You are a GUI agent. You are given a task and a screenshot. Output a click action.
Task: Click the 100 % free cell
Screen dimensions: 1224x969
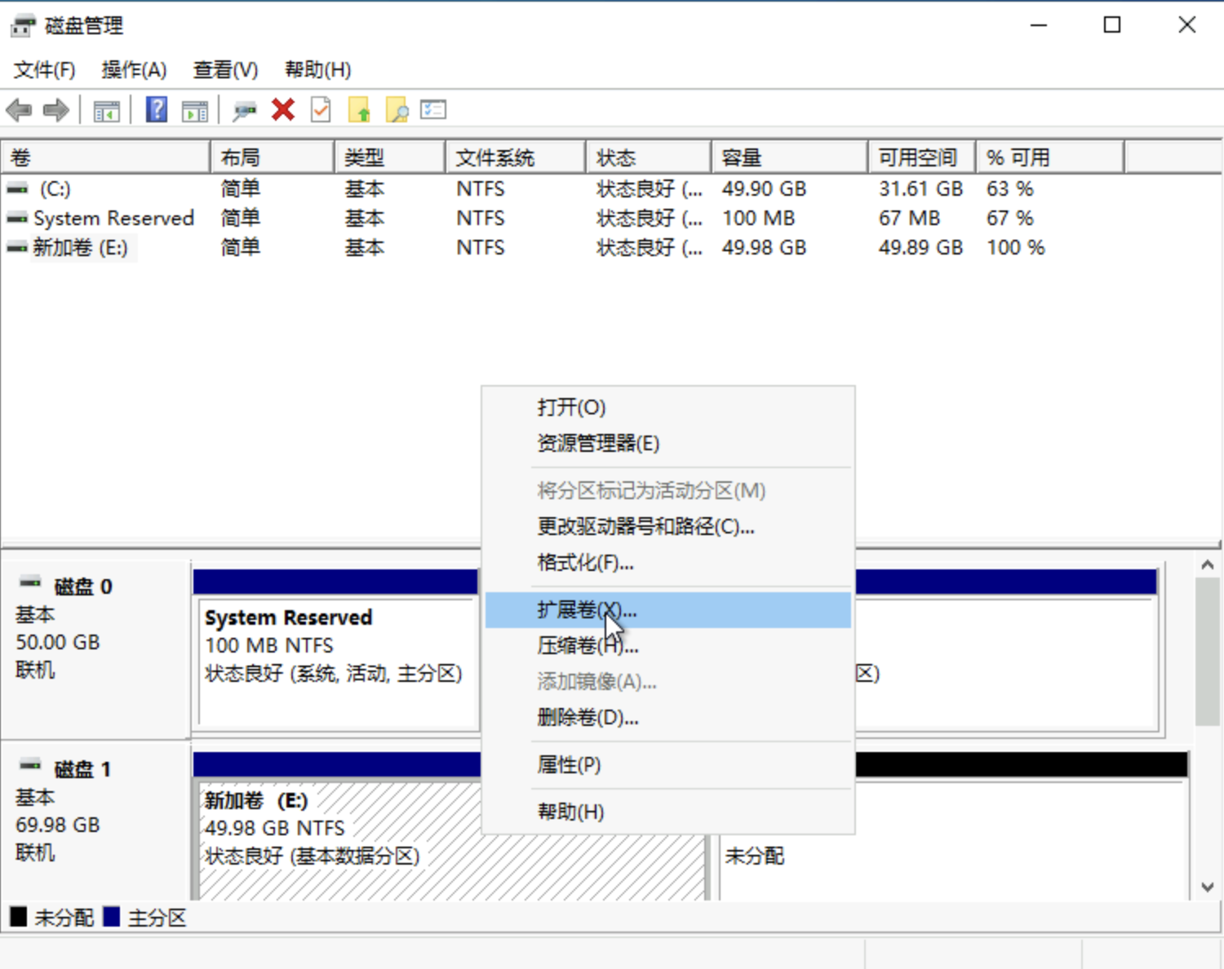1016,247
